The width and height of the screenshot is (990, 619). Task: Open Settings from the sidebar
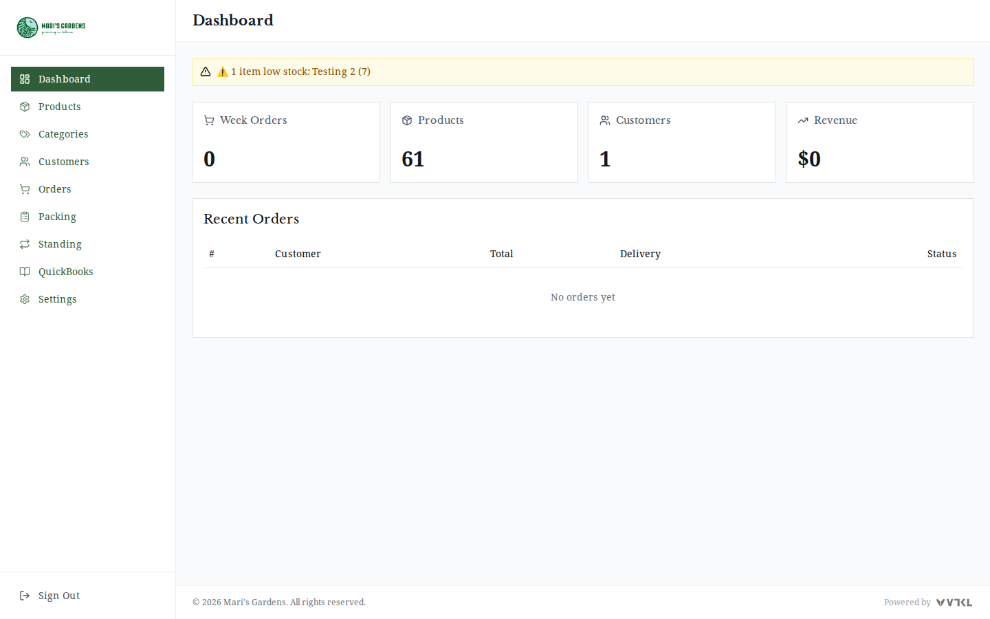click(x=87, y=299)
